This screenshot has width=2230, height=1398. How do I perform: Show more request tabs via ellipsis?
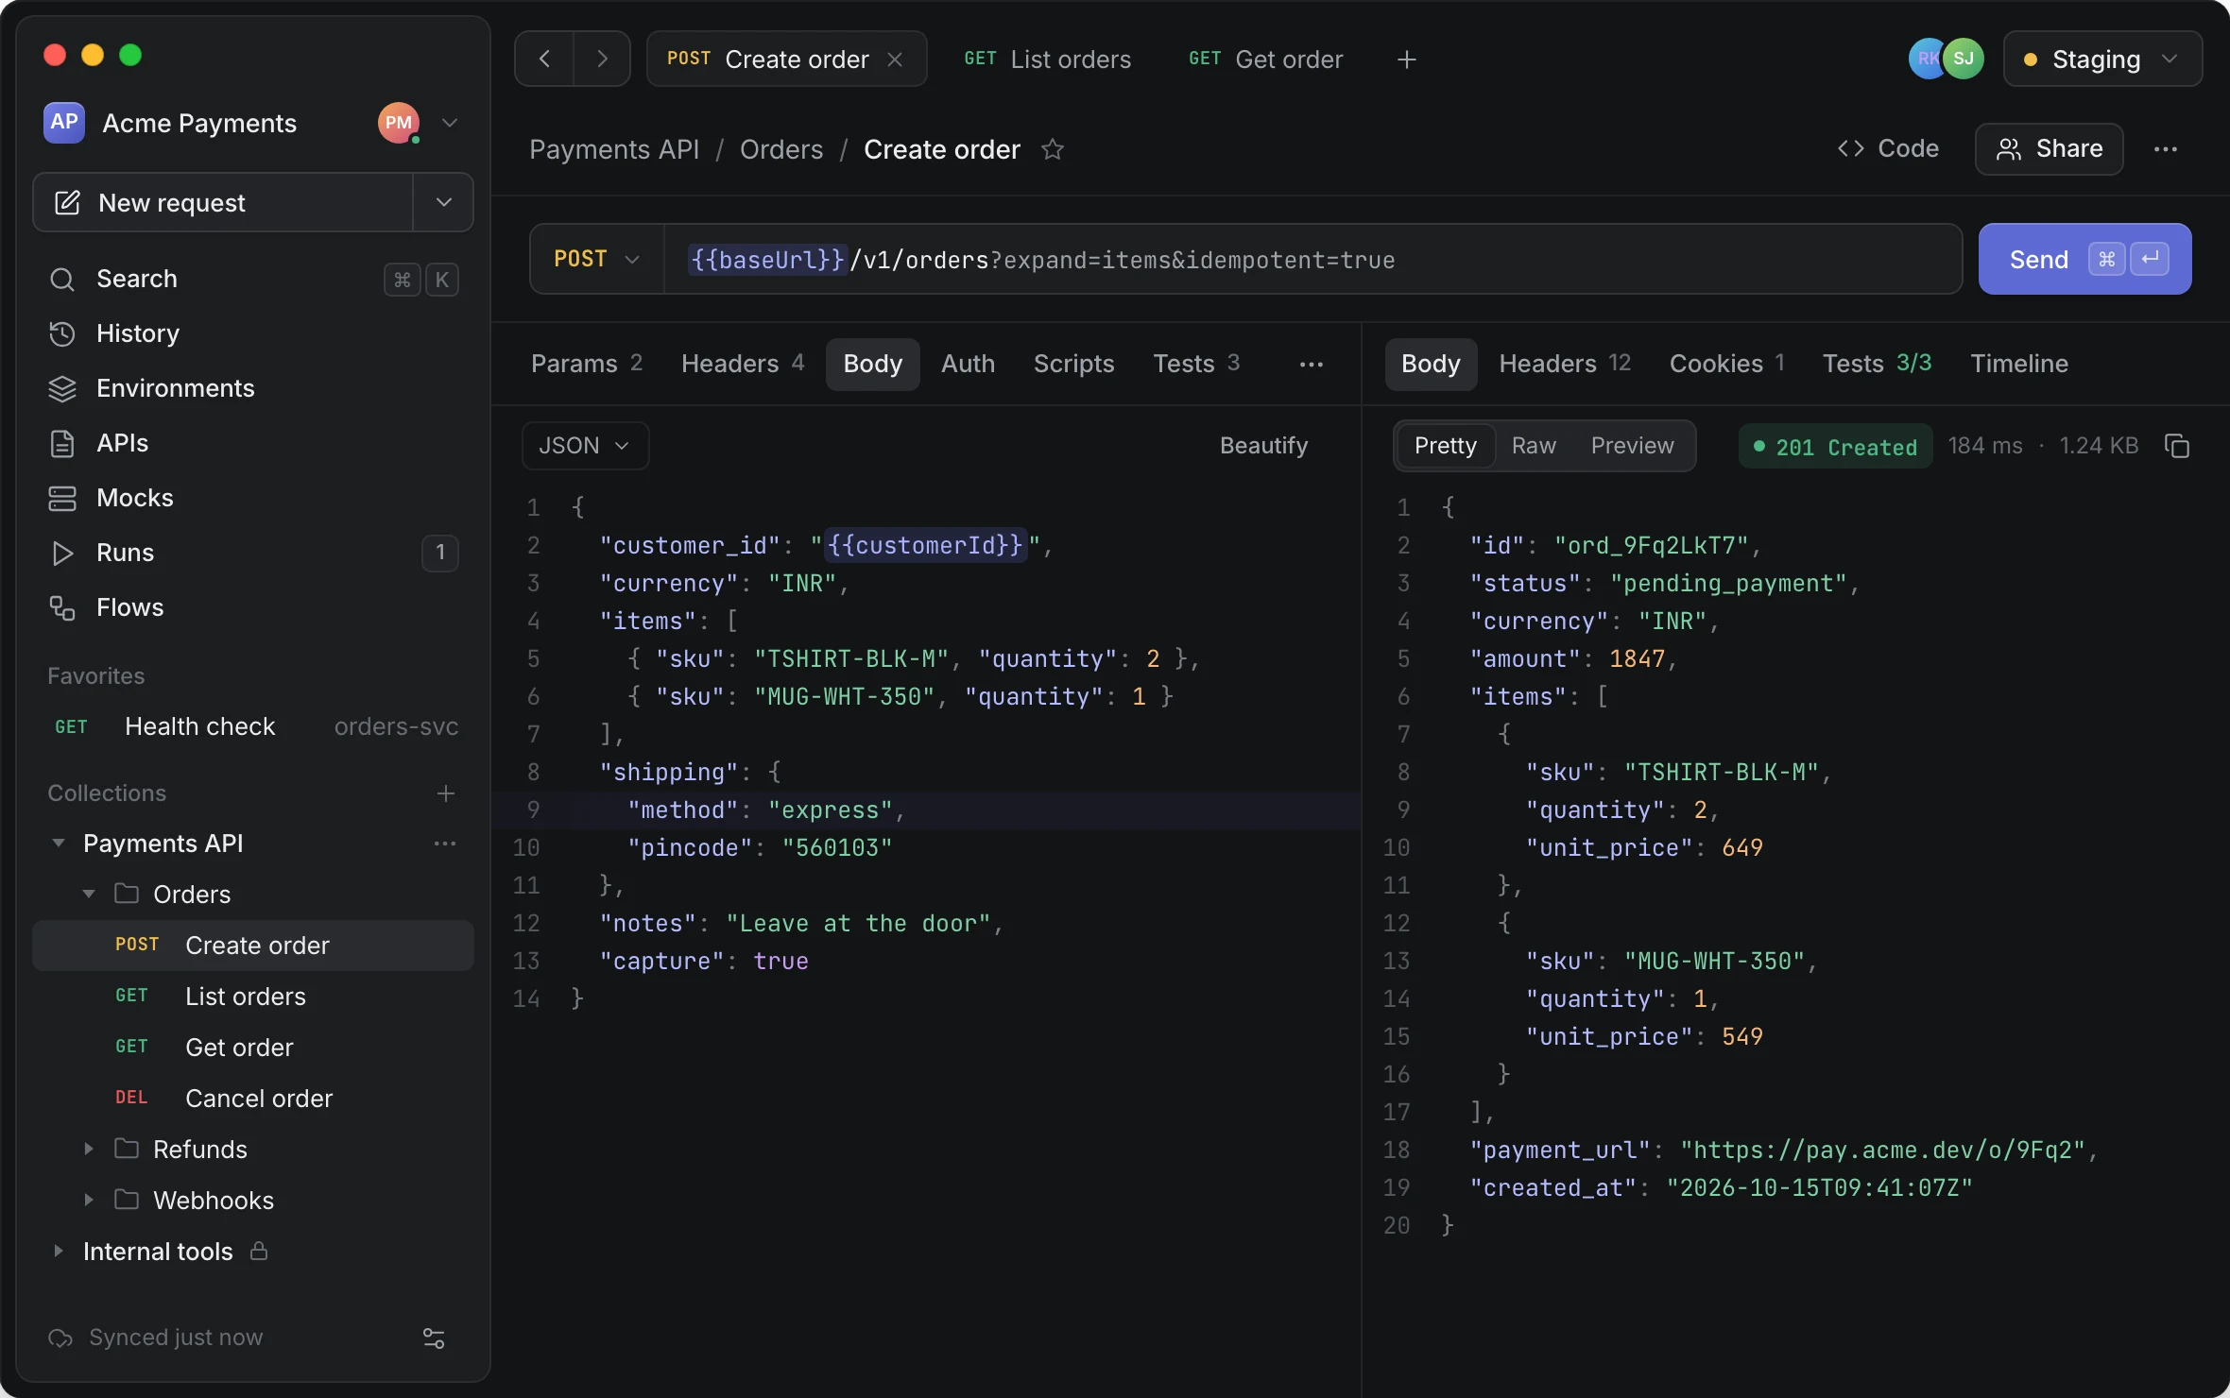(x=1312, y=365)
